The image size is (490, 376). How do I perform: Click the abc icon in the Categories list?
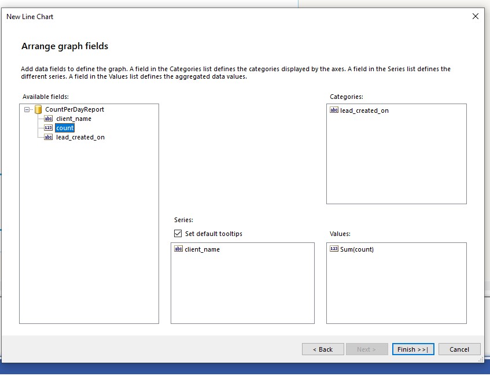[334, 110]
